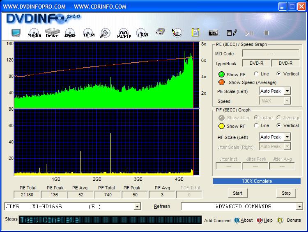The image size is (308, 232).
Task: Click the PIF Avg value 3
Action: tap(162, 195)
